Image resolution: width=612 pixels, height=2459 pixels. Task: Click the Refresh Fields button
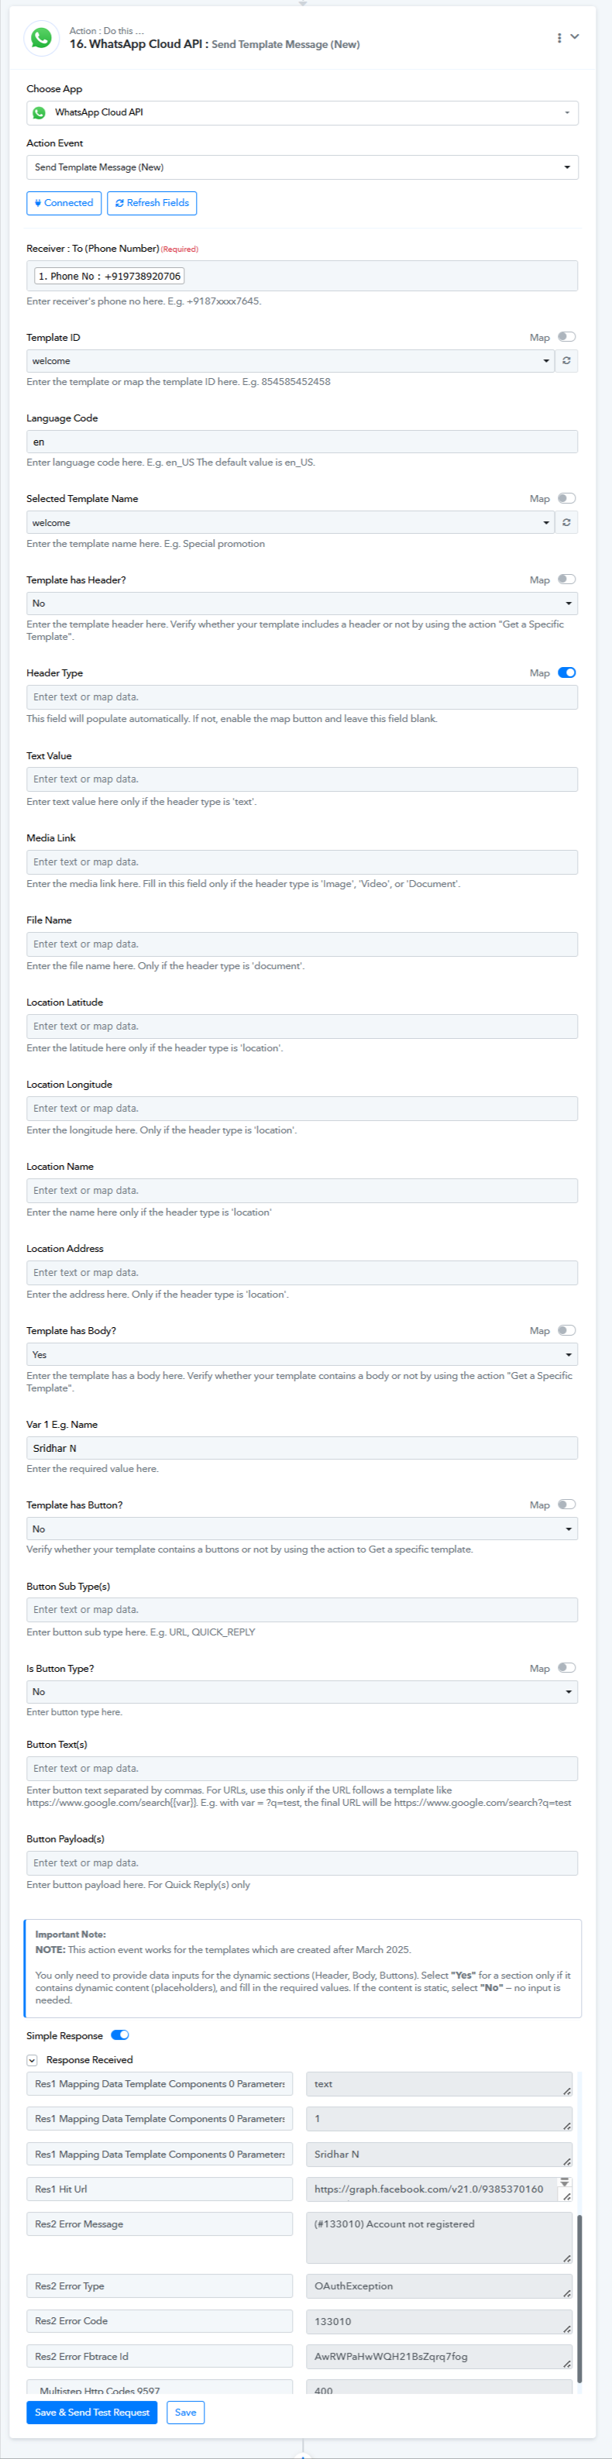click(152, 203)
